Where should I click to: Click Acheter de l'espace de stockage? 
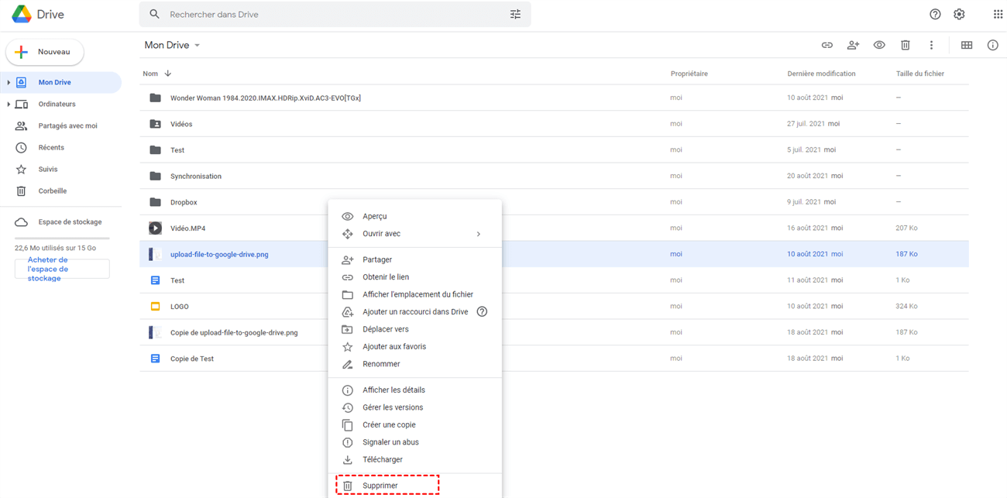(x=62, y=269)
